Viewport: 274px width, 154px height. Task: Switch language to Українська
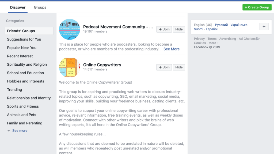[x=239, y=25]
